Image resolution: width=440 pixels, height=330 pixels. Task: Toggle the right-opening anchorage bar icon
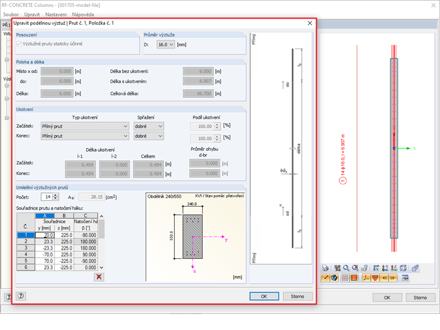393,278
